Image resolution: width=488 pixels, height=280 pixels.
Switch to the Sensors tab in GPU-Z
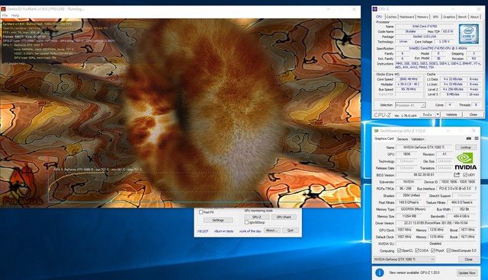[402, 139]
